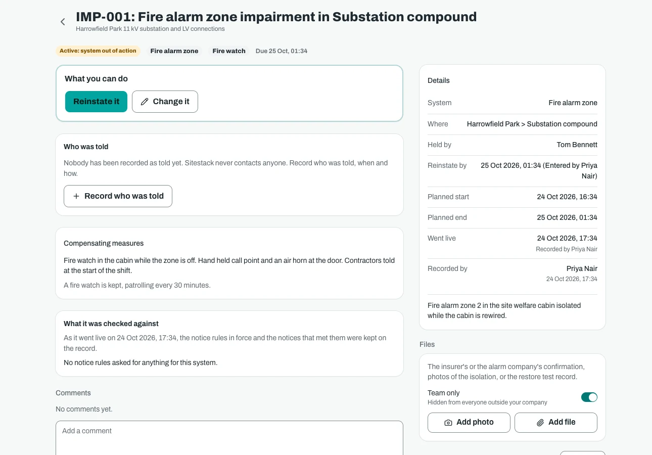Click the Fire alarm zone 2 description text
652x455 pixels.
[x=504, y=310]
